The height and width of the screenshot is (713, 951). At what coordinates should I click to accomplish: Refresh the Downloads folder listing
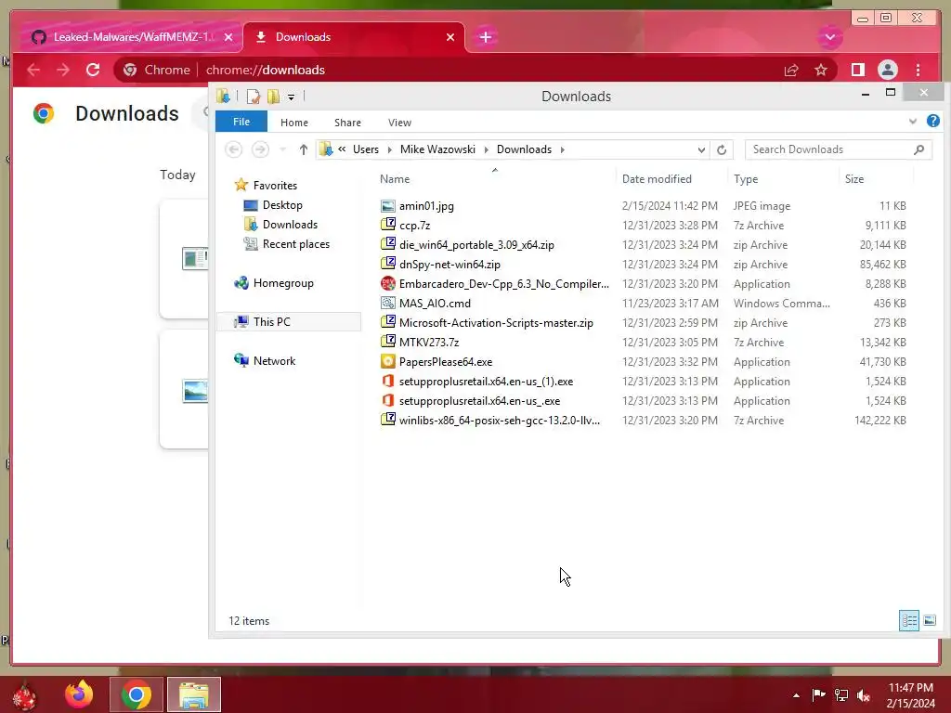pos(721,149)
